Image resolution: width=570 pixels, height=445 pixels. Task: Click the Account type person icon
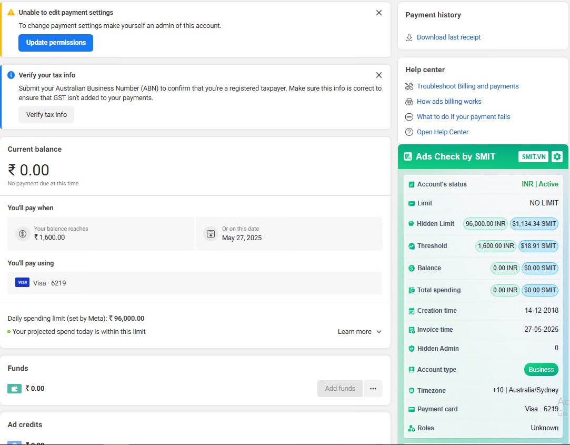pyautogui.click(x=411, y=370)
